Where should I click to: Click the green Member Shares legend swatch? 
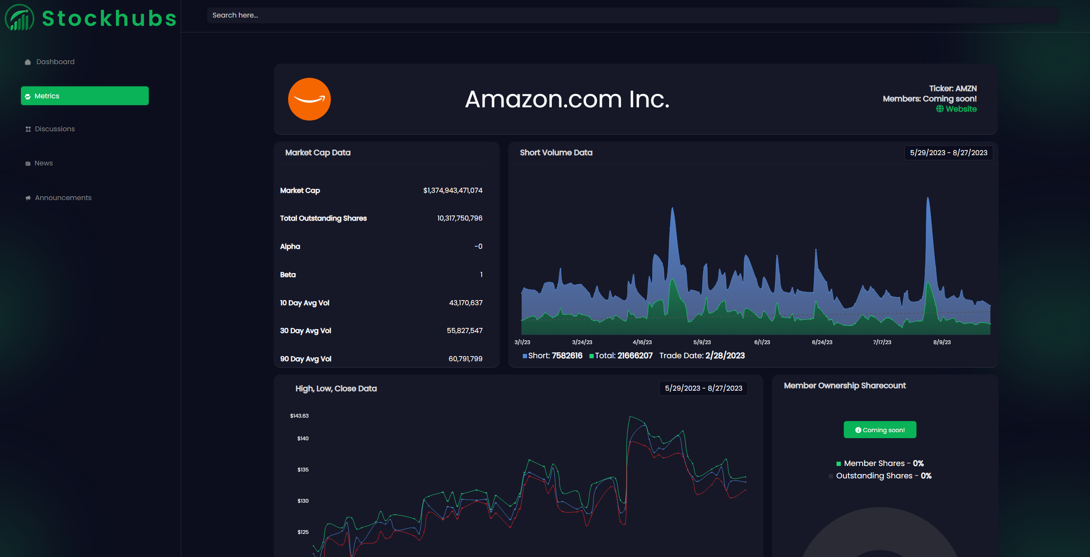pos(839,464)
